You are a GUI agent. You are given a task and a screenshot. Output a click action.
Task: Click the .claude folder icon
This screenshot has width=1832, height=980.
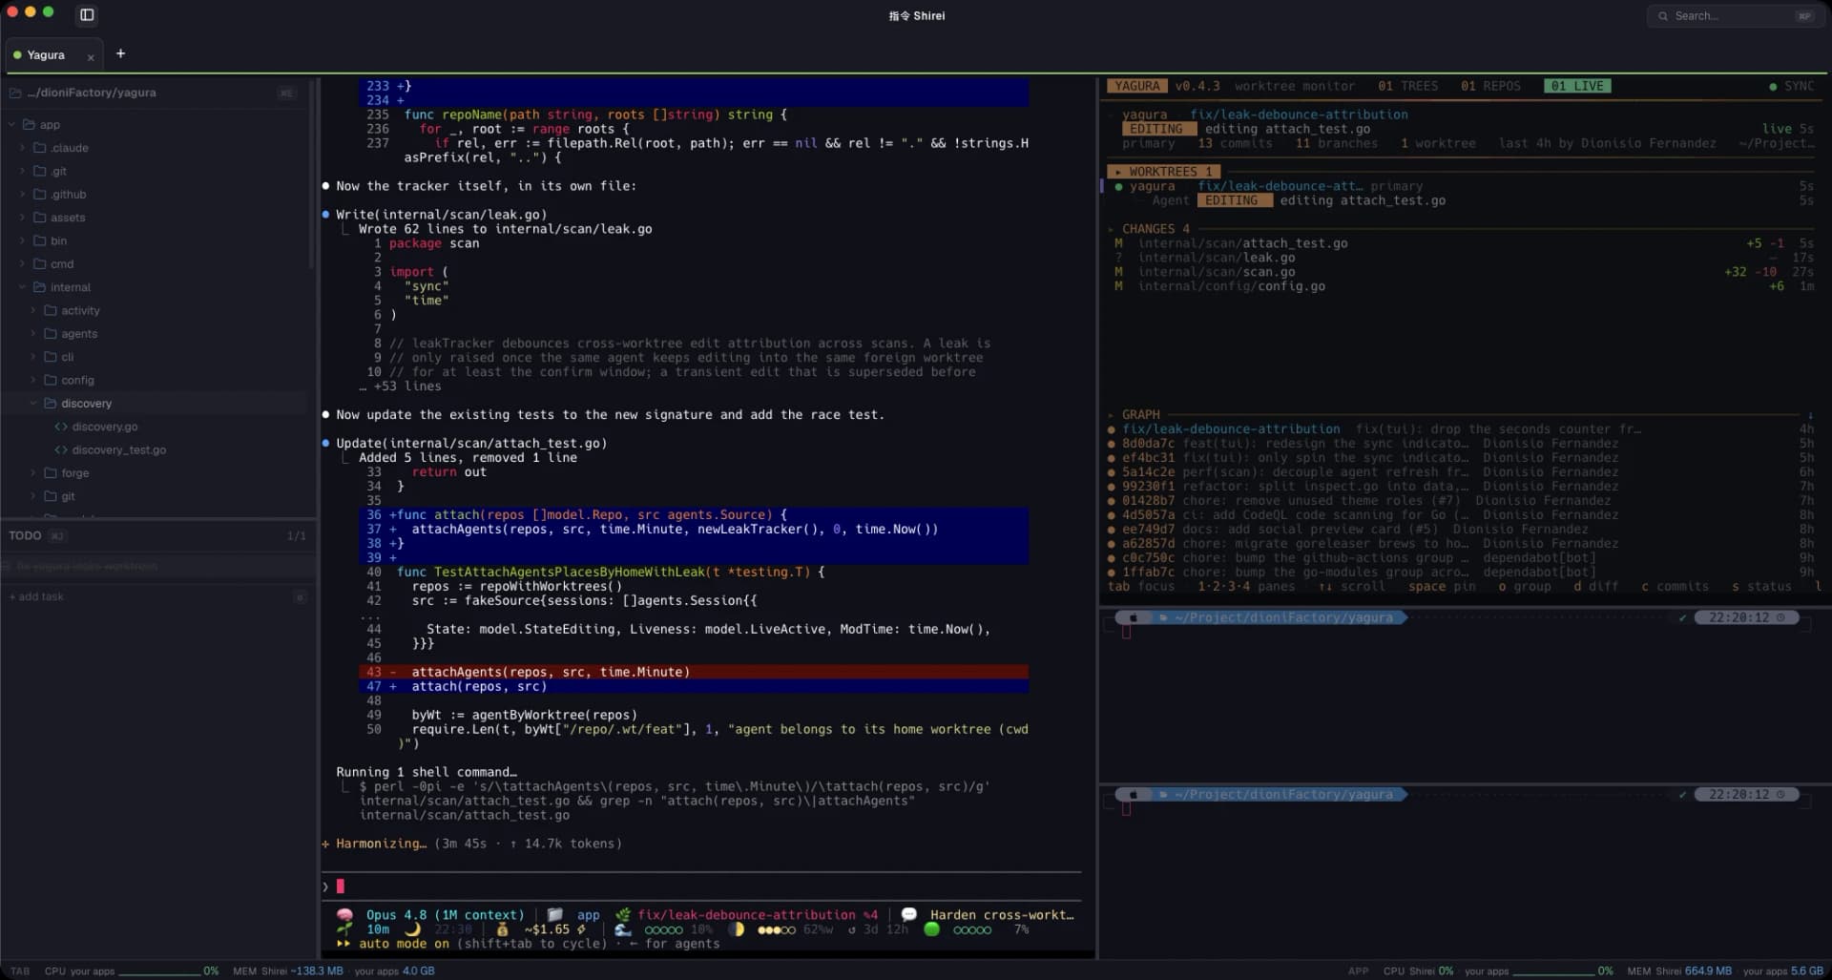[40, 148]
